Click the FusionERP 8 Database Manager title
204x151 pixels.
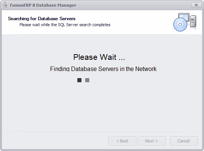[43, 5]
